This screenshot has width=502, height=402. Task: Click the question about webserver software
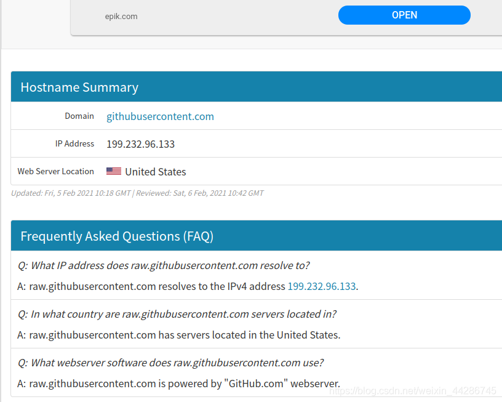170,363
